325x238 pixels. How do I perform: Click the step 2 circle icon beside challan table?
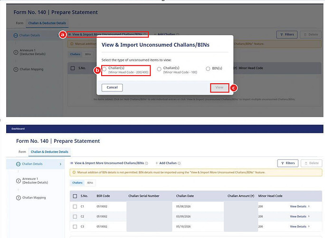(x=18, y=181)
